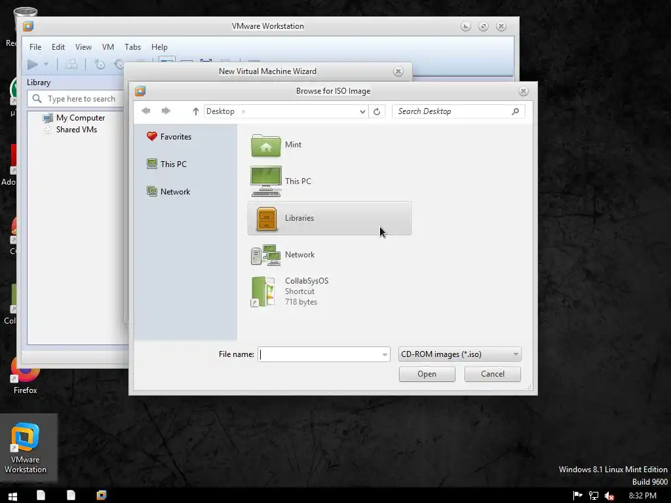Click the Type here to search library field
This screenshot has width=671, height=503.
point(76,99)
